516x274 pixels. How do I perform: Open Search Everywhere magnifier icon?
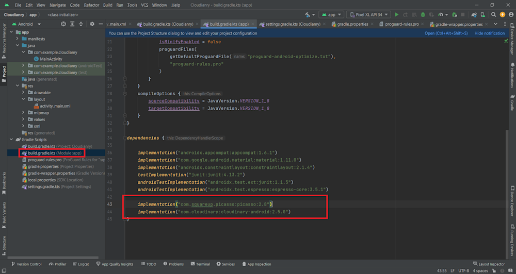494,15
